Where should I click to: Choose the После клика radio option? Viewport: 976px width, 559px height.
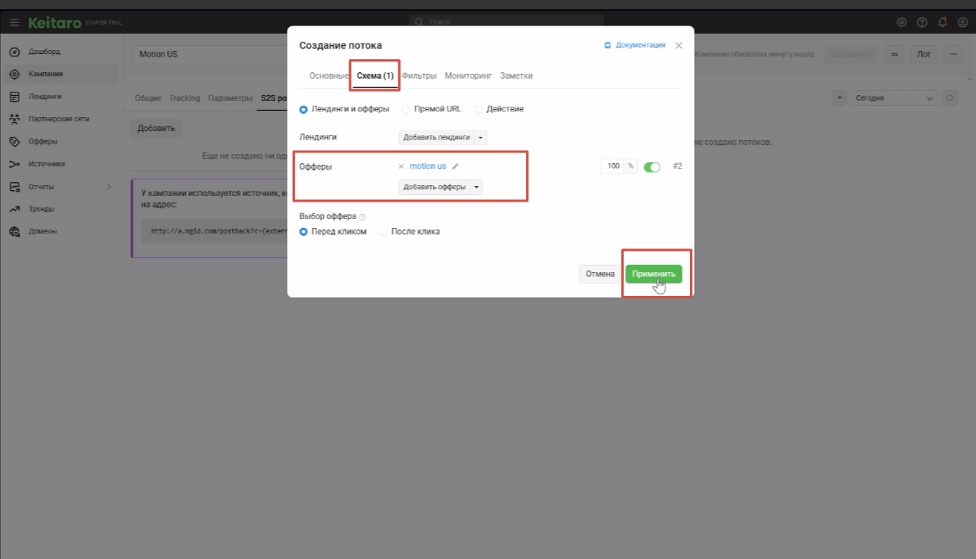click(x=384, y=232)
